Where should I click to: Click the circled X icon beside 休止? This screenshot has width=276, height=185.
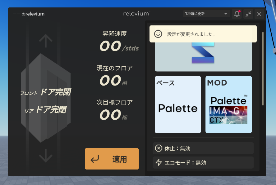coord(159,148)
